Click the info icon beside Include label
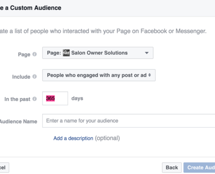This screenshot has width=215, height=174. pyautogui.click(x=34, y=77)
